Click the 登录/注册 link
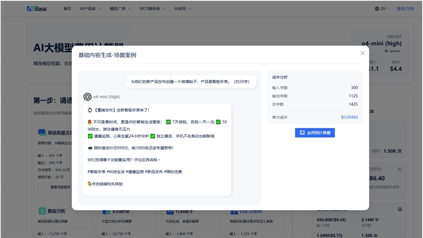This screenshot has height=238, width=423. pyautogui.click(x=405, y=8)
